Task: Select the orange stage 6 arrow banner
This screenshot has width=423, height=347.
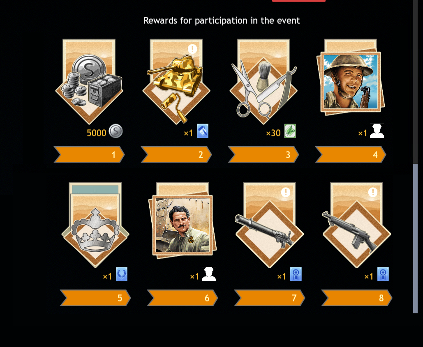Action: tap(183, 298)
